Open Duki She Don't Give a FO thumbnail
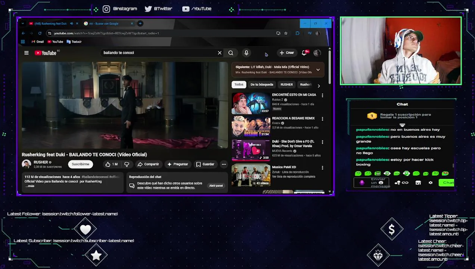The image size is (475, 269). tap(251, 150)
